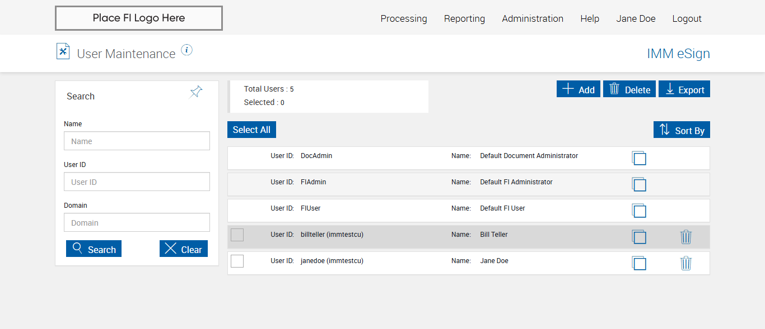Export the user list
This screenshot has height=329, width=765.
pos(684,89)
